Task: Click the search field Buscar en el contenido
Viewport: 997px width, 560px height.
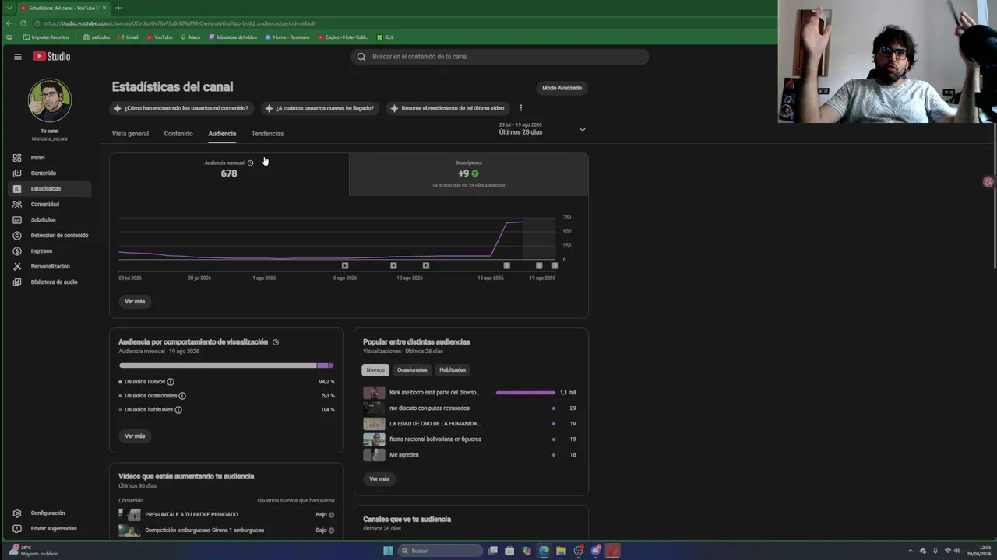Action: click(499, 56)
